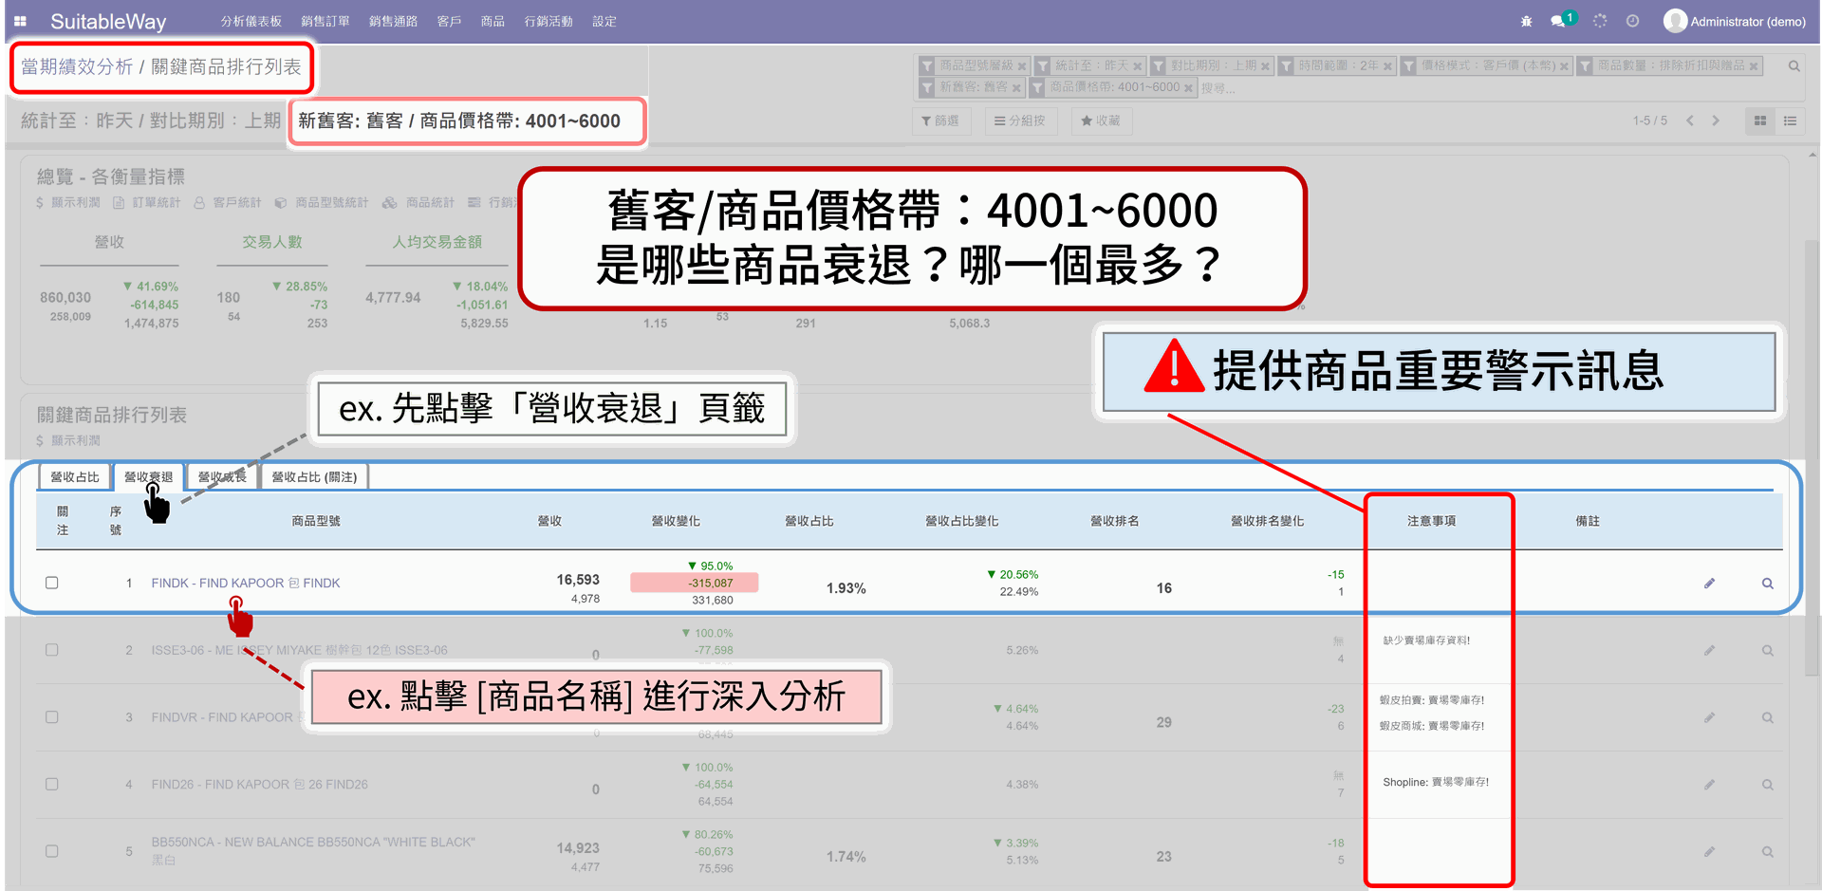Open the 商品 menu
This screenshot has width=1822, height=891.
pos(493,21)
